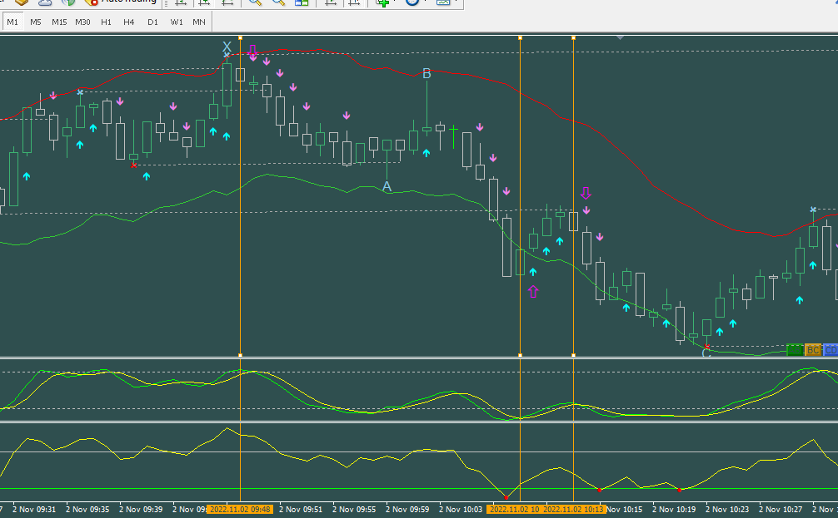
Task: Tile chart windows with the grid icon
Action: click(x=302, y=2)
